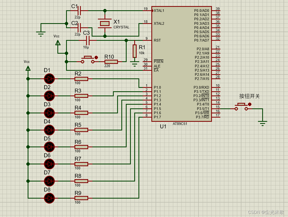
Task: Click red latch dot on reset button
Action: 96,57
